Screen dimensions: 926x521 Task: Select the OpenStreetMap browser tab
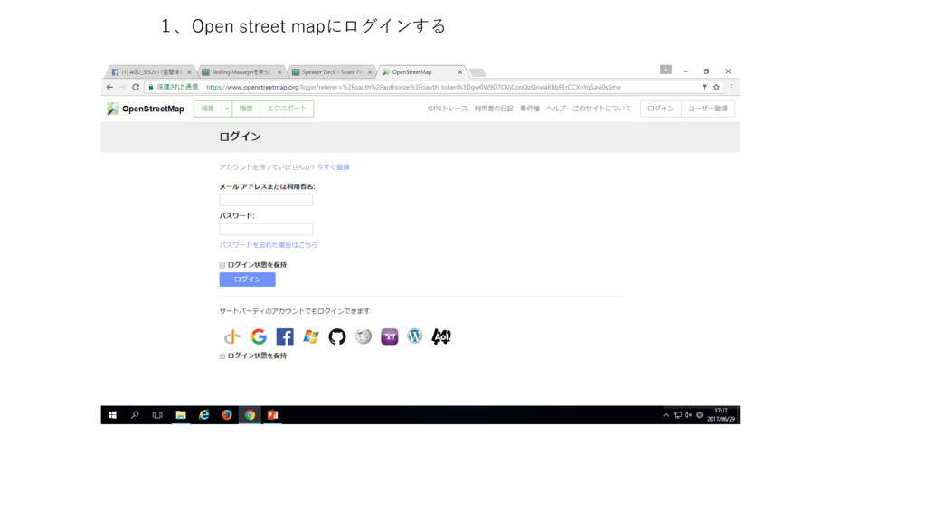pyautogui.click(x=420, y=72)
